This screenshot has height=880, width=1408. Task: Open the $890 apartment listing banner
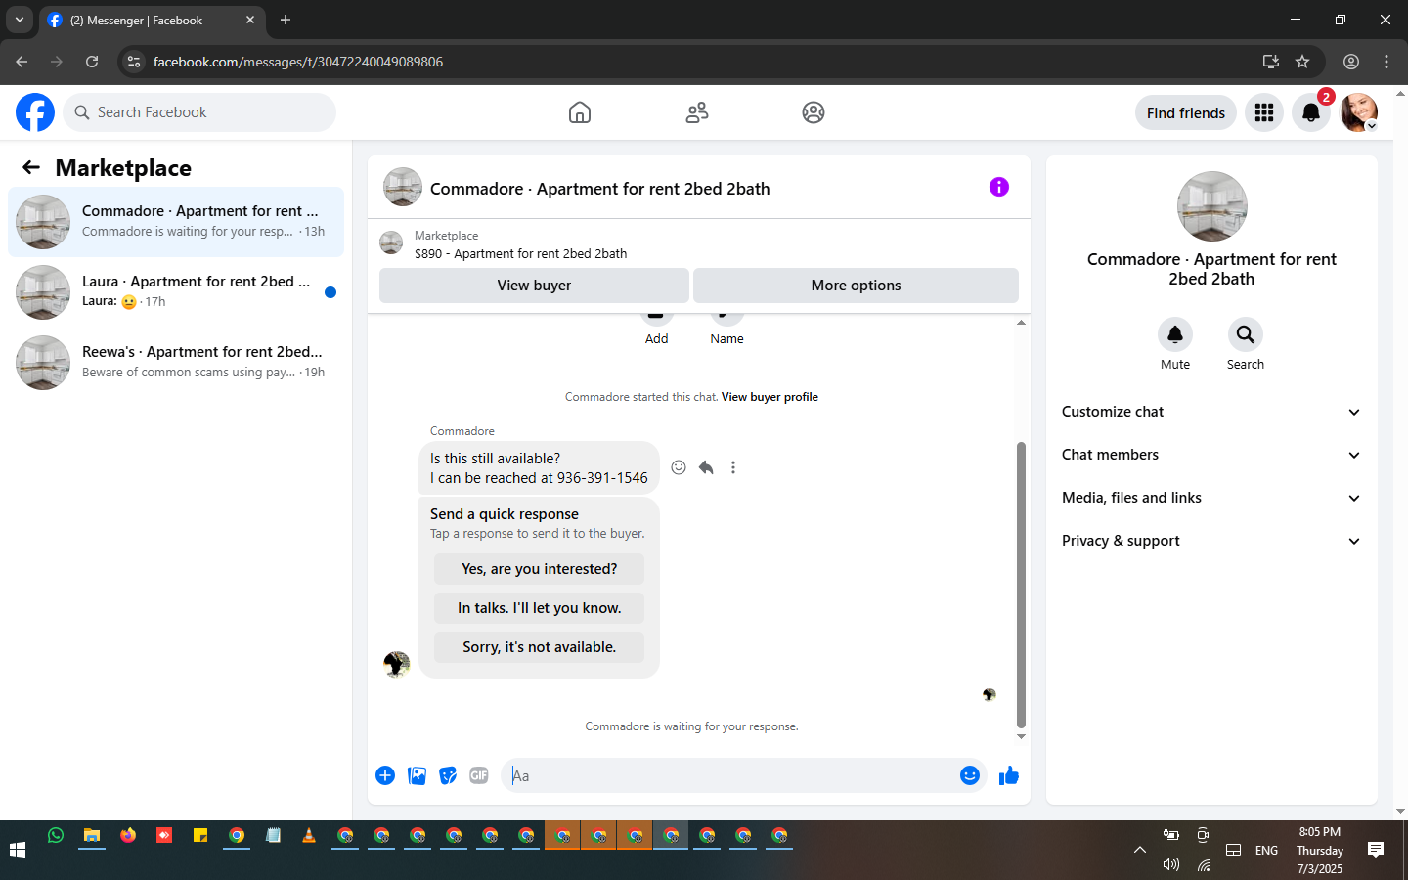(x=698, y=244)
